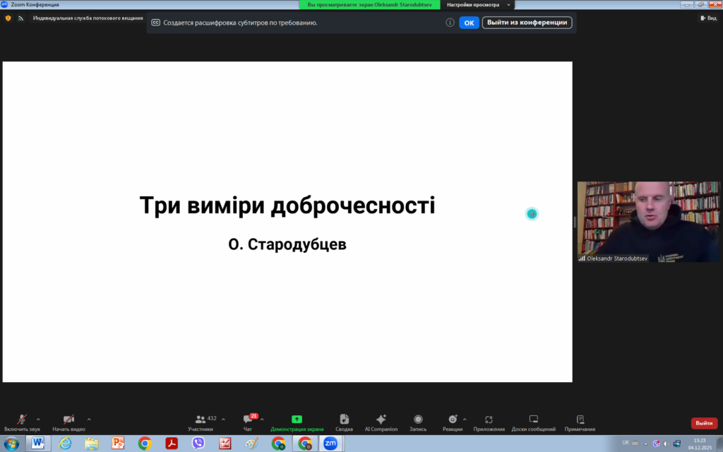Image resolution: width=723 pixels, height=452 pixels.
Task: Expand the audio options chevron
Action: pyautogui.click(x=38, y=419)
